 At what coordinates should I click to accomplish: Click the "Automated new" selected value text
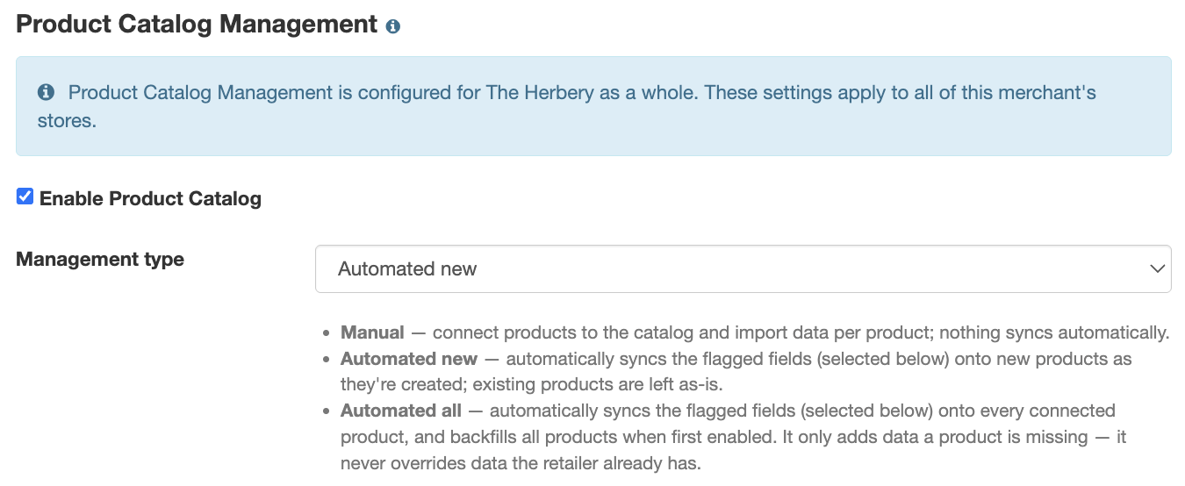pyautogui.click(x=407, y=269)
